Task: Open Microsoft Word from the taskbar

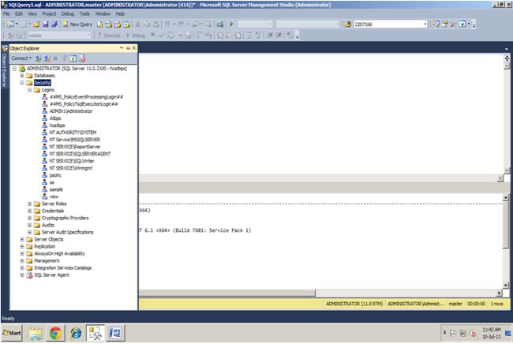Action: tap(115, 333)
